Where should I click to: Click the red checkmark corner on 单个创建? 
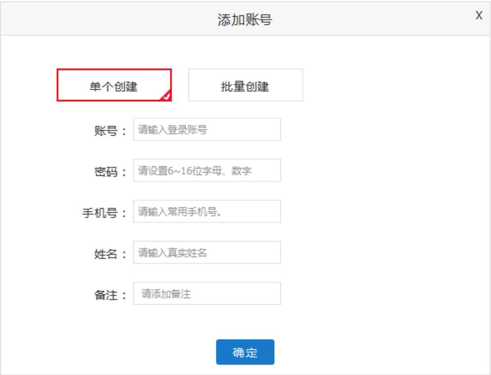click(x=166, y=96)
